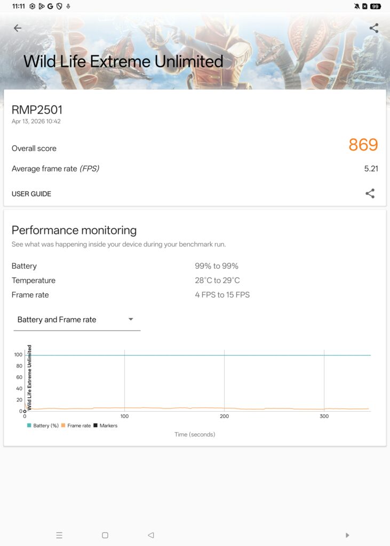This screenshot has height=546, width=390.
Task: Select the Wild Life Extreme Unlimited title
Action: [123, 61]
